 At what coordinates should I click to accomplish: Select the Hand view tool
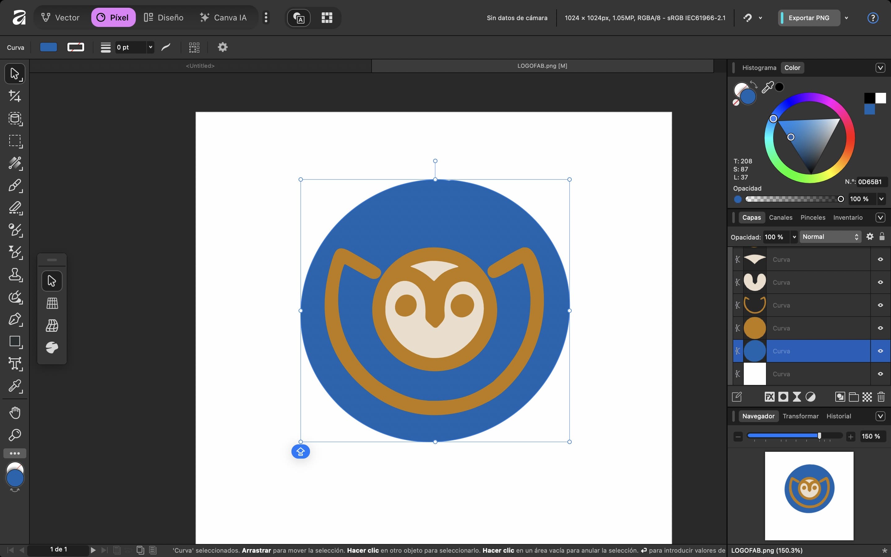pyautogui.click(x=15, y=412)
